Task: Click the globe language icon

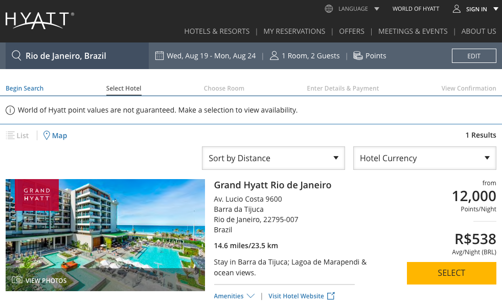Action: pos(329,9)
